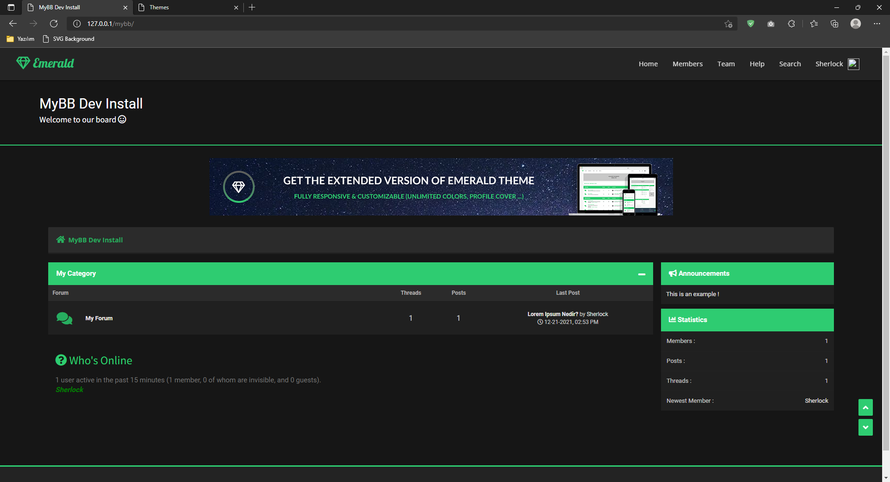Open the Sherlock user menu

pyautogui.click(x=829, y=64)
